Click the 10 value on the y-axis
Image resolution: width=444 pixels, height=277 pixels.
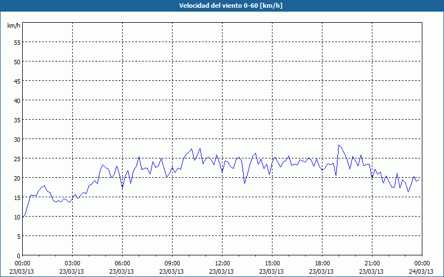coord(17,217)
